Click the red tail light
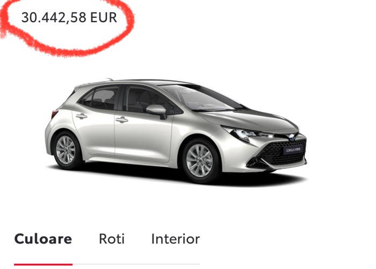Viewport: 376px width, 269px height. point(54,114)
